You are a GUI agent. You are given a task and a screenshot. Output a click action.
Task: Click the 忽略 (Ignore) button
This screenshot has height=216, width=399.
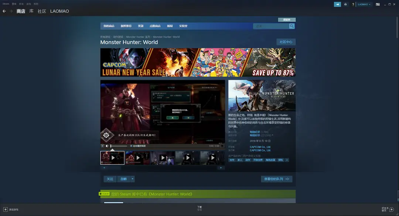(124, 179)
